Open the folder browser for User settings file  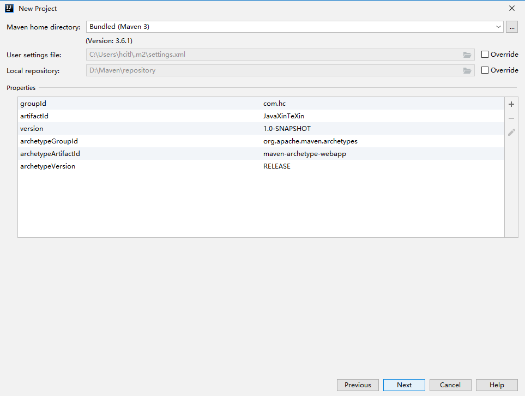coord(467,55)
